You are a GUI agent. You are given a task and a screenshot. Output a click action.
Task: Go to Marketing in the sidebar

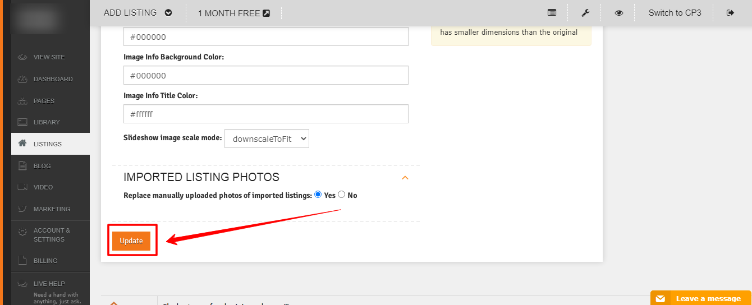[52, 209]
